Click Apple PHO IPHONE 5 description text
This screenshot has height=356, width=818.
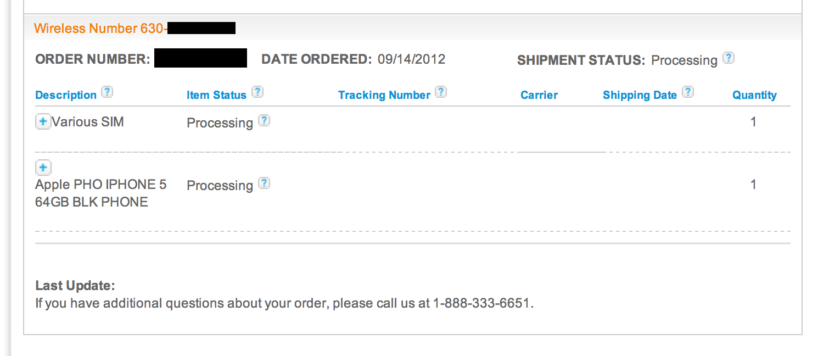point(101,193)
